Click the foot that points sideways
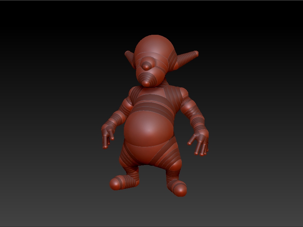This screenshot has height=227, width=303. tap(124, 182)
